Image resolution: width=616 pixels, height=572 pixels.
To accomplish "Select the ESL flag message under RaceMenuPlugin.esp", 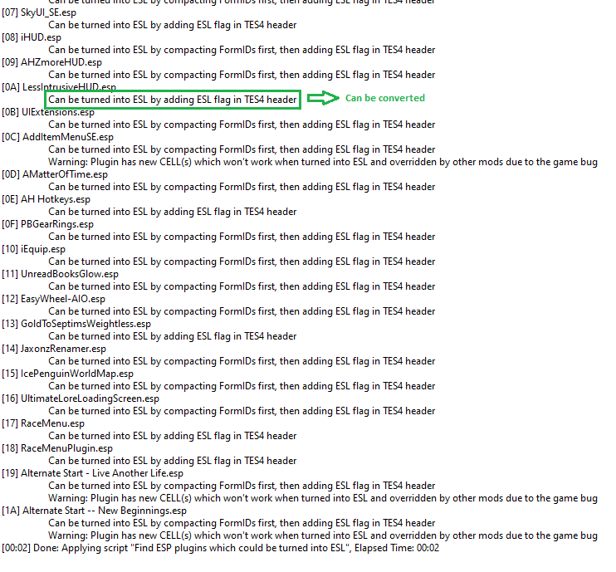I will (173, 461).
